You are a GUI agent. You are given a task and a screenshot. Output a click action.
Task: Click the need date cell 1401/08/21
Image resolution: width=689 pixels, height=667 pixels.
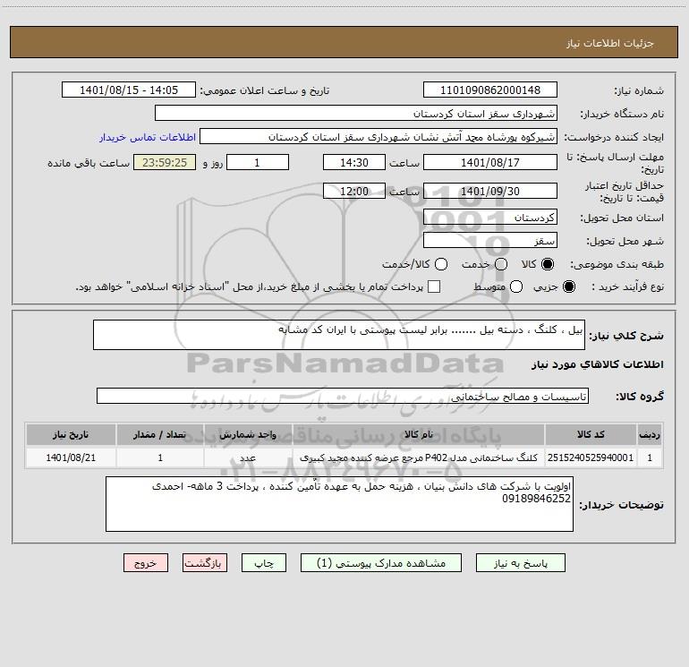[x=71, y=457]
